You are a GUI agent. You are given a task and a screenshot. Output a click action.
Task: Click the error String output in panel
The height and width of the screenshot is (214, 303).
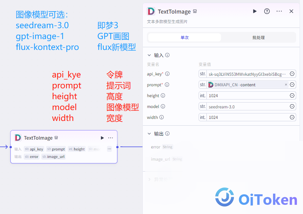coord(162,147)
